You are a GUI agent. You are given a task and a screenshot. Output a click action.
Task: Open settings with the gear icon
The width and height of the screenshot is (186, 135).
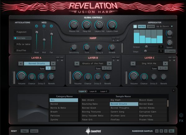click(x=181, y=115)
